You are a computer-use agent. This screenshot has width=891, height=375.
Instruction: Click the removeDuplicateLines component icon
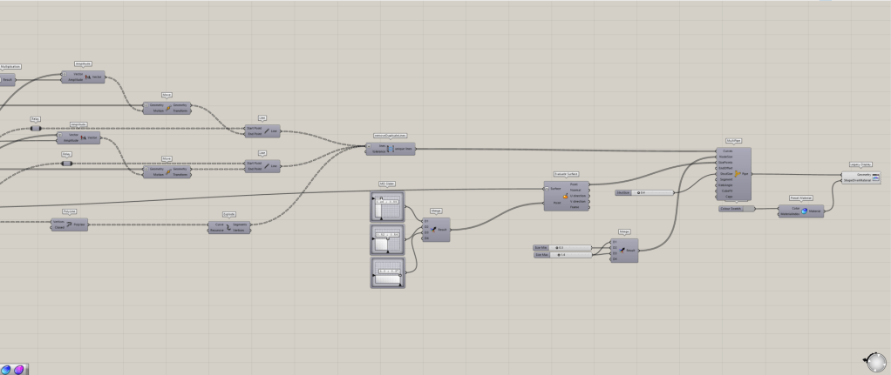click(390, 149)
